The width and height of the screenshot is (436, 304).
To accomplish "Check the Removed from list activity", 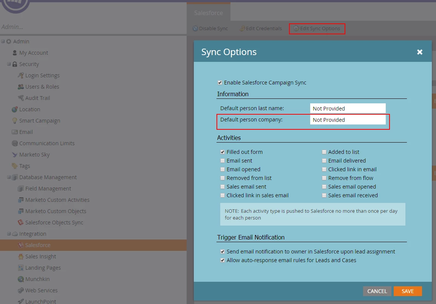I will tap(223, 178).
